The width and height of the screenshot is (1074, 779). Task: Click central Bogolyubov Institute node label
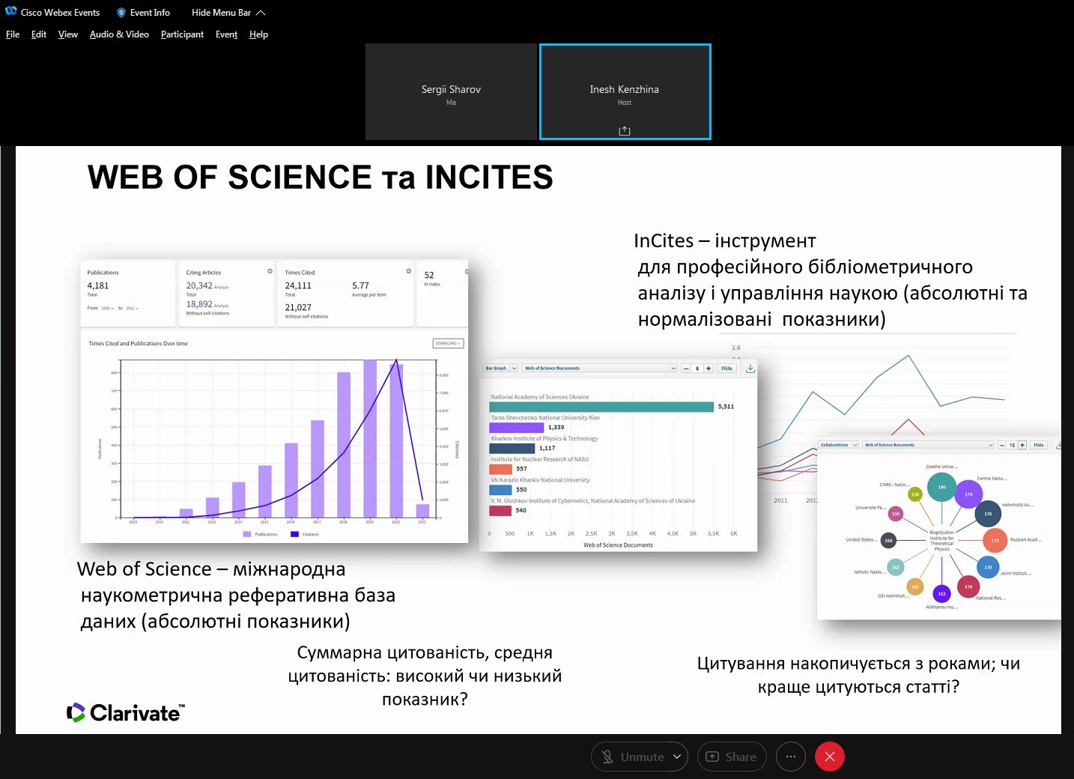pyautogui.click(x=941, y=540)
